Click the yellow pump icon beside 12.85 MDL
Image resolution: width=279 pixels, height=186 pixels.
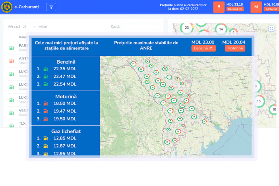[46, 138]
